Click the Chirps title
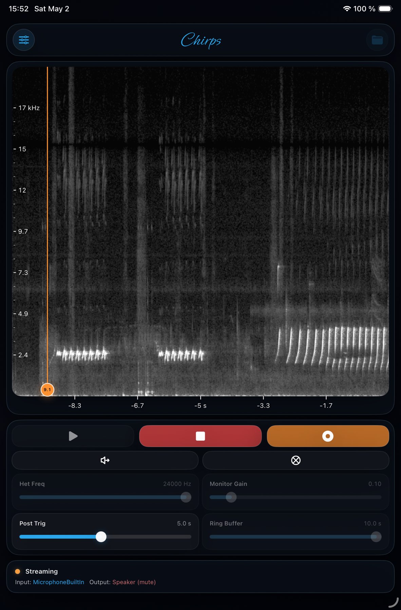Viewport: 401px width, 610px height. tap(201, 40)
